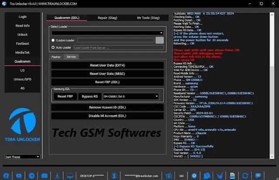Screen dimensions: 279x180
Task: Open the Facebook icon in bottom bar
Action: [6, 176]
